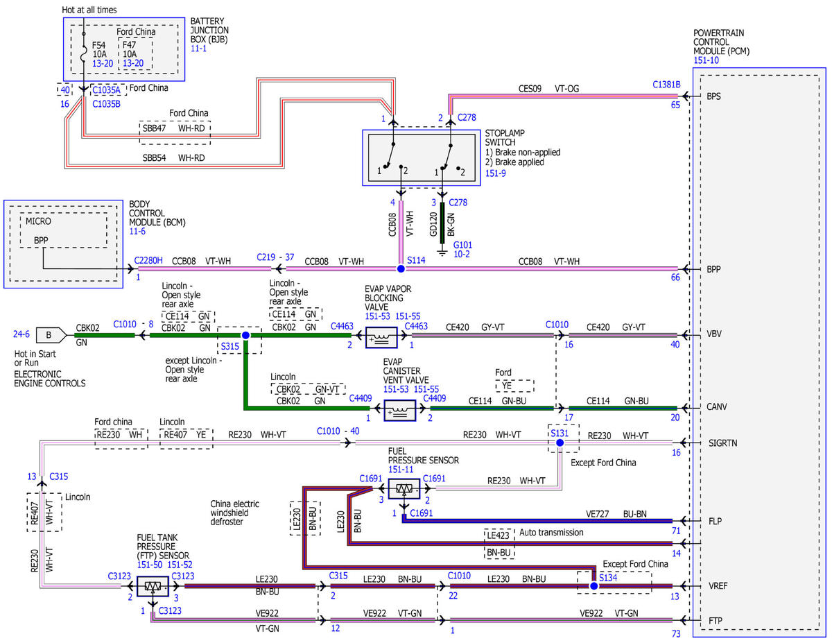Click the stoplamp switch box

(x=422, y=158)
